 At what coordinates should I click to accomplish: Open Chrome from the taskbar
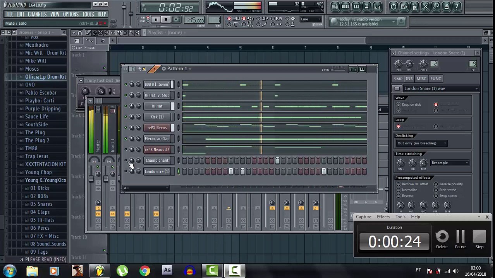click(145, 271)
